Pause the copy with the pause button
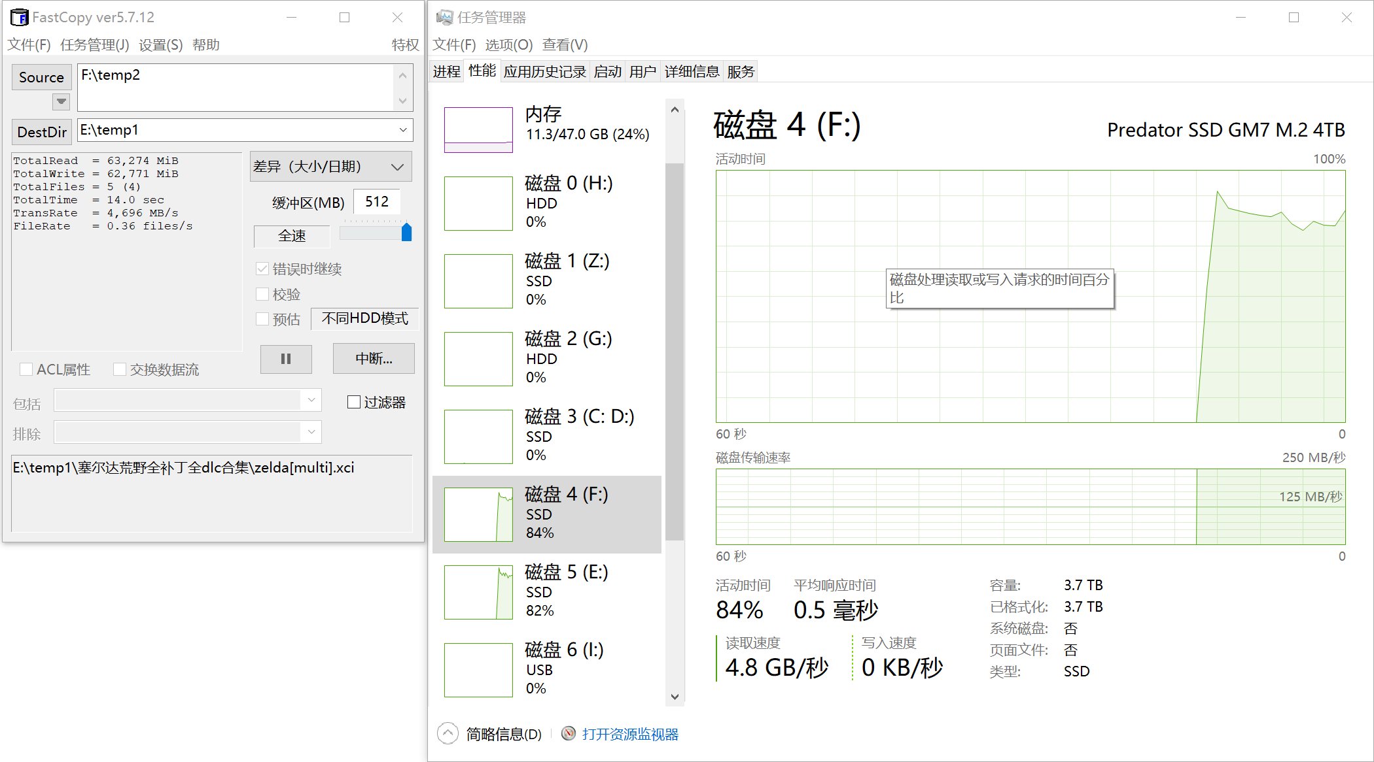Image resolution: width=1374 pixels, height=762 pixels. tap(286, 359)
